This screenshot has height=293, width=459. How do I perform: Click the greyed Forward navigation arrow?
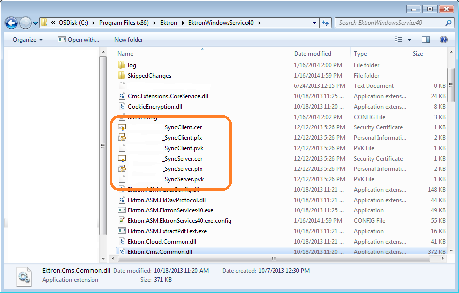coord(25,23)
